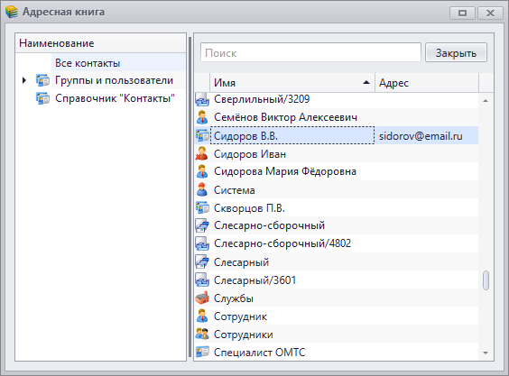Viewport: 509px width, 376px height.
Task: Click the user icon beside Семёнов Виктор Алексеевич
Action: pos(202,117)
